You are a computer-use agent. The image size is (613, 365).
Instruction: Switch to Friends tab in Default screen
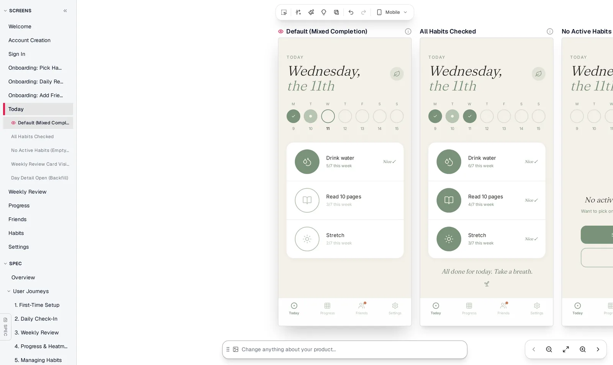pyautogui.click(x=362, y=308)
